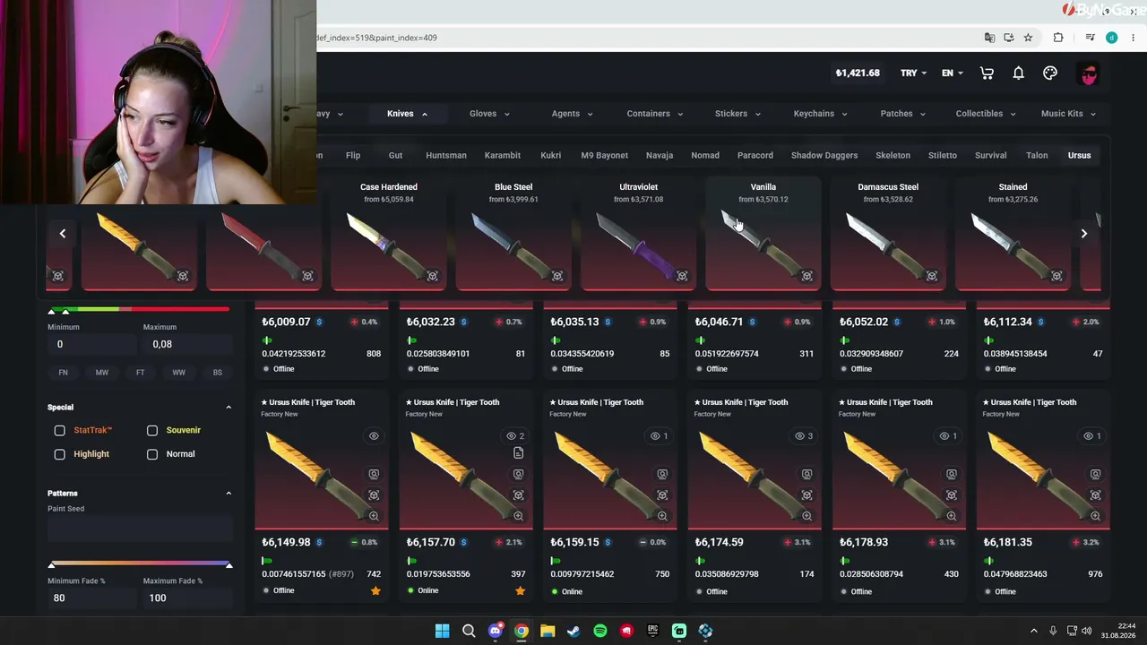1147x645 pixels.
Task: Open the EN language dropdown
Action: [952, 73]
